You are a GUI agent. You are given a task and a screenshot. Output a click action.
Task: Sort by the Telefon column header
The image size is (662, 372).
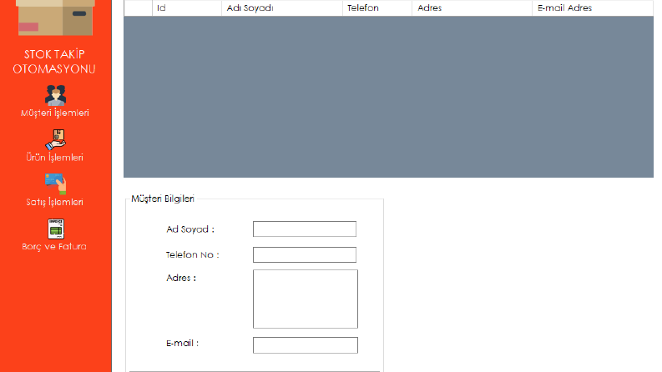[x=377, y=8]
